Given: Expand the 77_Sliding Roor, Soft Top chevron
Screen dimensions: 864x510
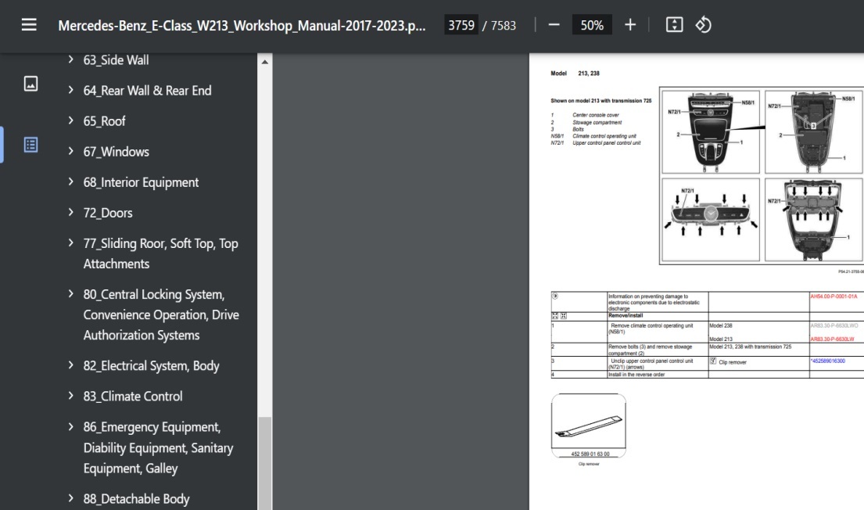Looking at the screenshot, I should (70, 242).
